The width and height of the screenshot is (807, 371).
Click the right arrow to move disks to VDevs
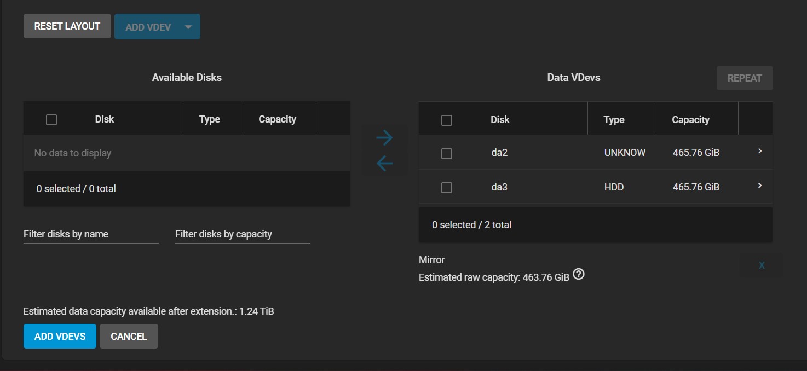pos(384,138)
